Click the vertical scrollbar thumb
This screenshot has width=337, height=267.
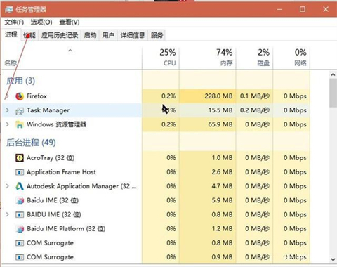coord(333,93)
